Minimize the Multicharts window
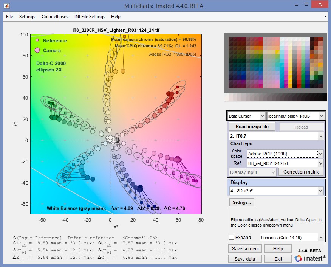This screenshot has height=267, width=331. click(x=296, y=5)
